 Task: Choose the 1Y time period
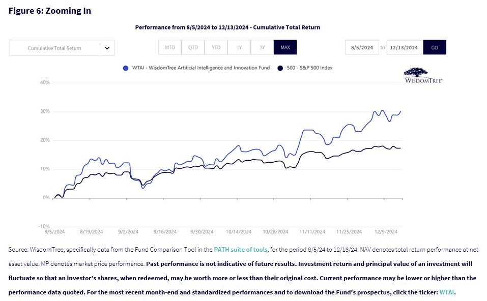pyautogui.click(x=239, y=47)
